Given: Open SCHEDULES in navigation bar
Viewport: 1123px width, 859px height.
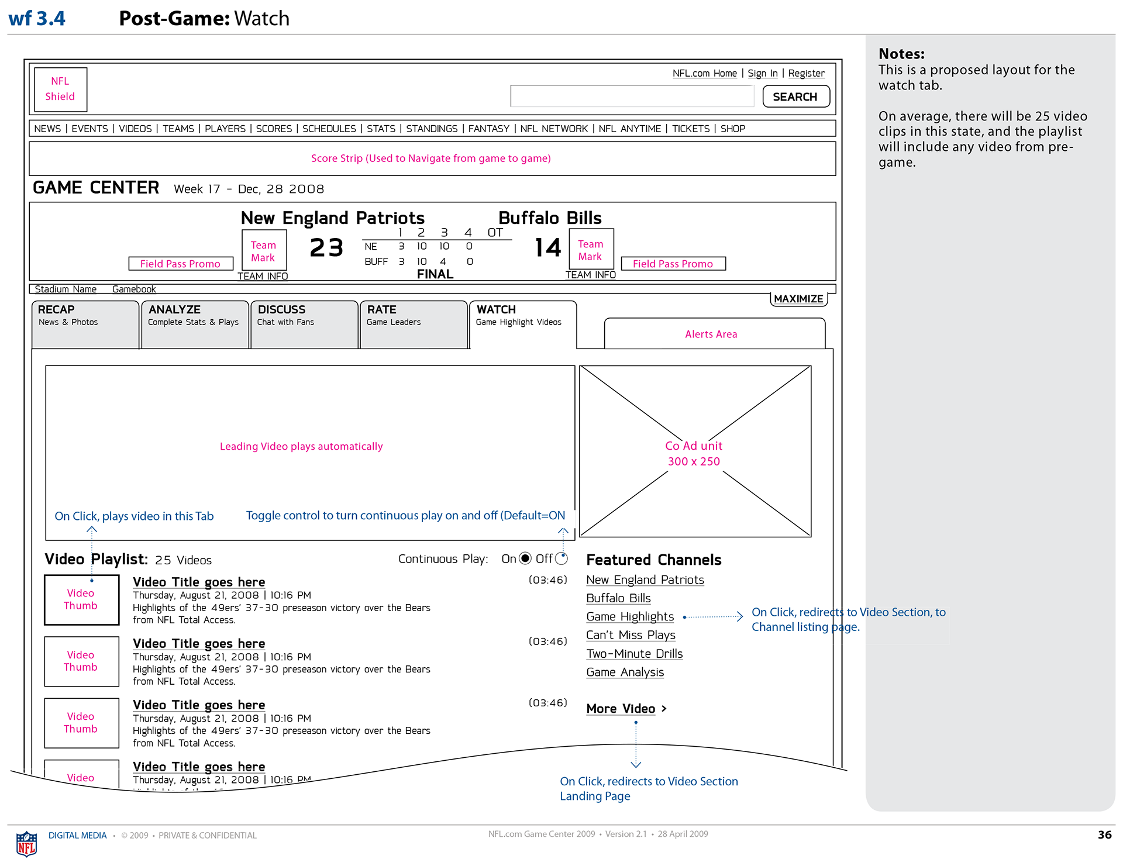Looking at the screenshot, I should pyautogui.click(x=329, y=129).
